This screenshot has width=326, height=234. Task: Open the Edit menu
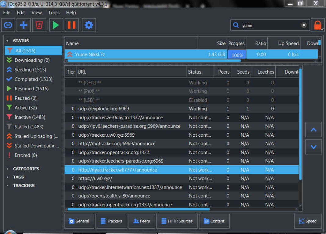click(x=21, y=13)
